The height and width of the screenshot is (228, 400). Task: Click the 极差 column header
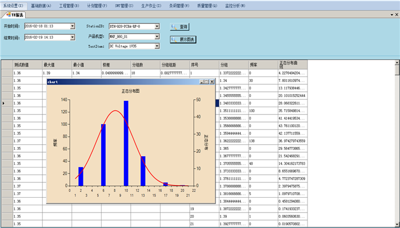pyautogui.click(x=116, y=65)
